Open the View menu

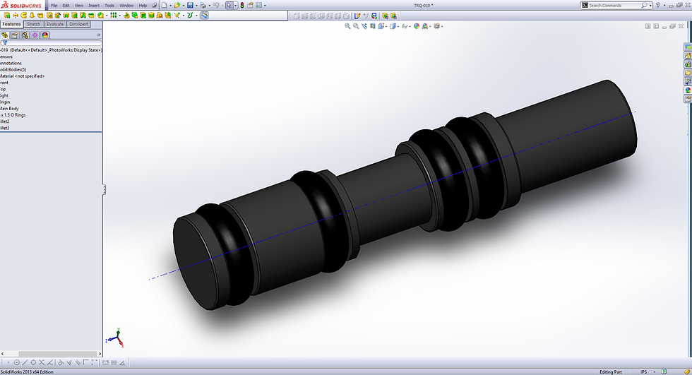pyautogui.click(x=78, y=5)
